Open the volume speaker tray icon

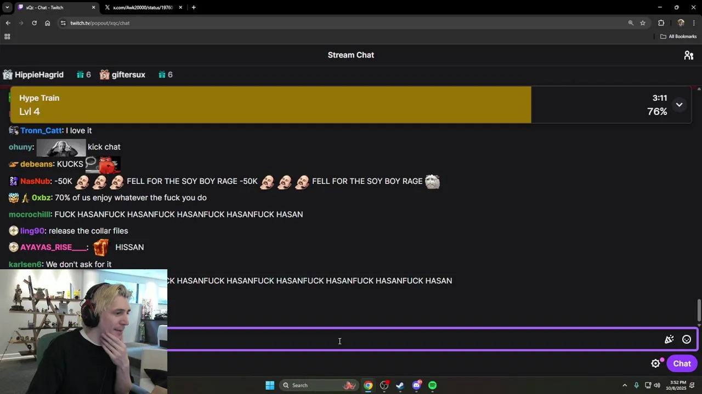tap(657, 385)
